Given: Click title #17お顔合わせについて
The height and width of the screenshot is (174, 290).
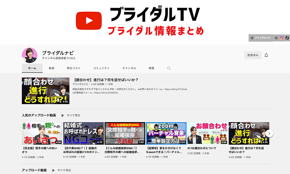Looking at the screenshot, I should pyautogui.click(x=202, y=148).
